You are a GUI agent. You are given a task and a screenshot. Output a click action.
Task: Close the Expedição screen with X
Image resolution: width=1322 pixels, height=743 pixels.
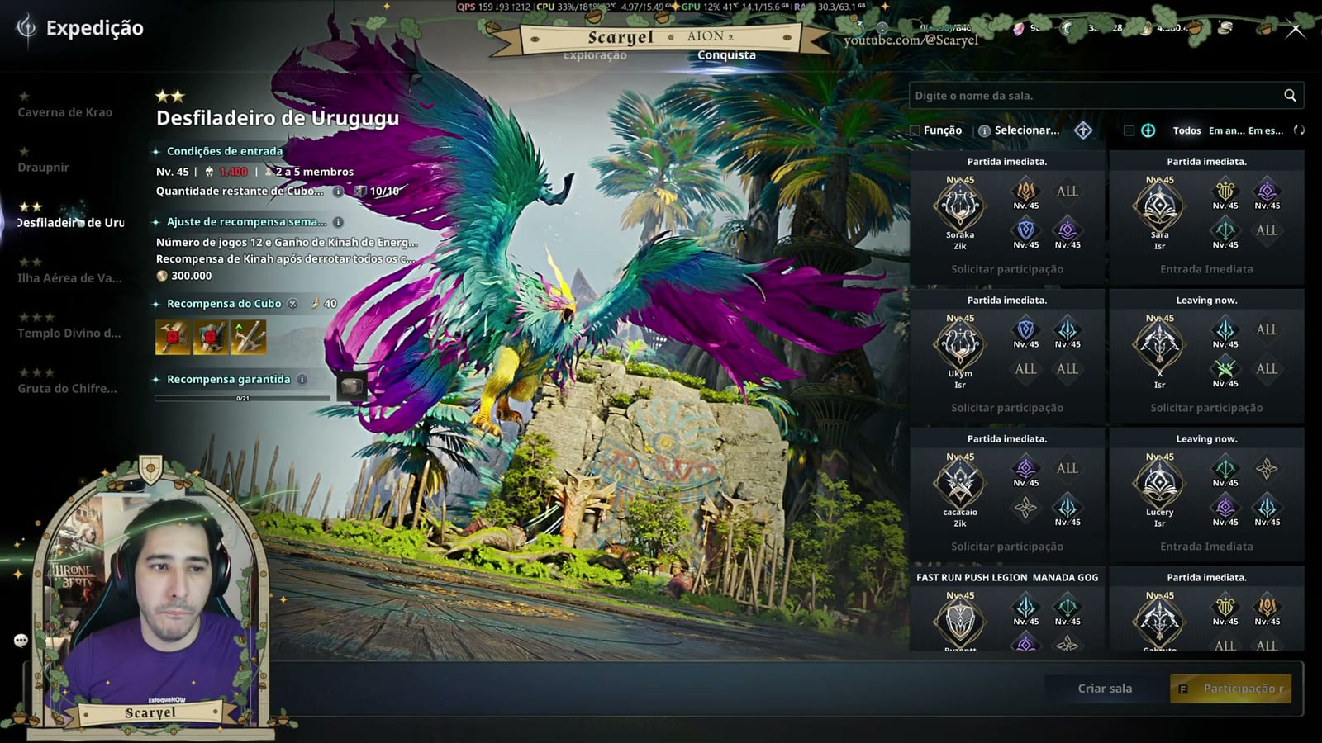[1296, 30]
